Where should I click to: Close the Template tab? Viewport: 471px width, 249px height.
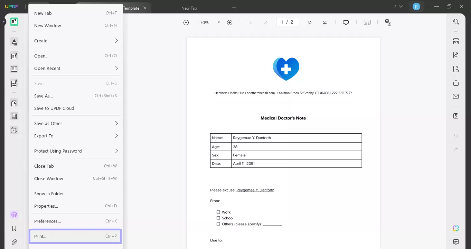click(145, 8)
